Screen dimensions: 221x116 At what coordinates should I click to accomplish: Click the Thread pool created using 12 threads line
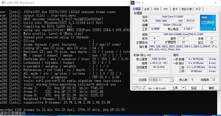coord(44,37)
